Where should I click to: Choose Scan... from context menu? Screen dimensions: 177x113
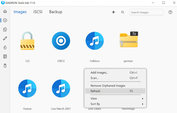[115, 78]
